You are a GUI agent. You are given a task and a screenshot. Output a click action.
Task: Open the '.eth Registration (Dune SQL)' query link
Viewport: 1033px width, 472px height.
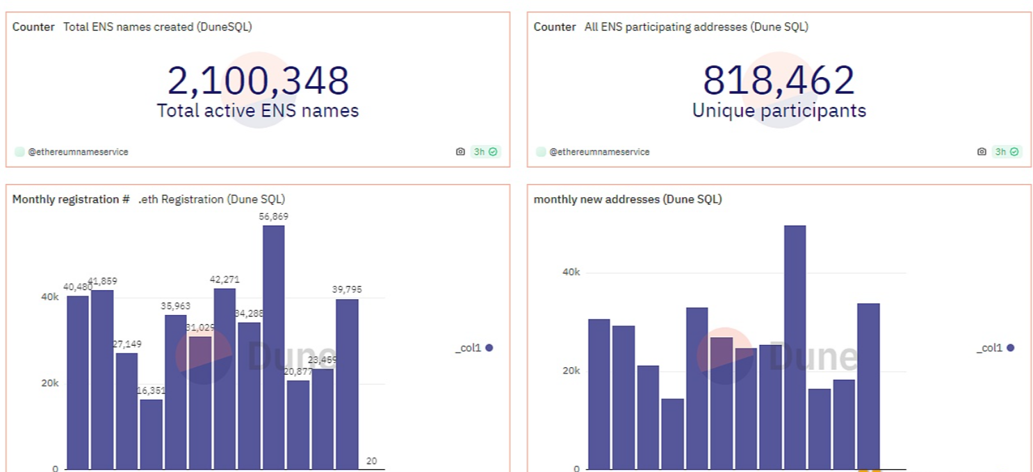[211, 199]
